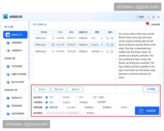Click the 录音转文字 breadcrumb link

[x=42, y=25]
